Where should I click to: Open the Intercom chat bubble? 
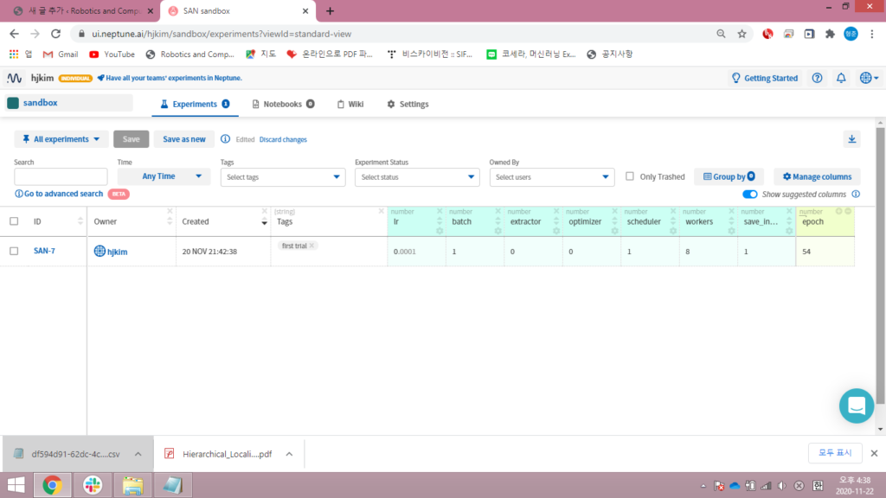[x=857, y=405]
